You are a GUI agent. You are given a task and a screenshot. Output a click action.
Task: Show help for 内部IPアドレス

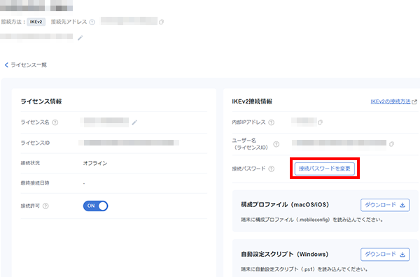pyautogui.click(x=272, y=122)
